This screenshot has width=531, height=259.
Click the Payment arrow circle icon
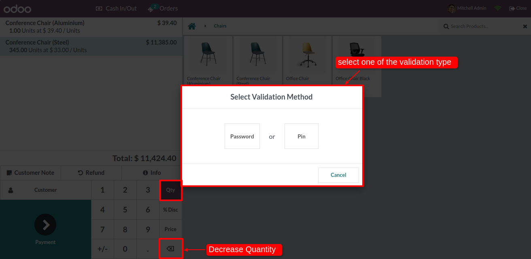pyautogui.click(x=45, y=225)
